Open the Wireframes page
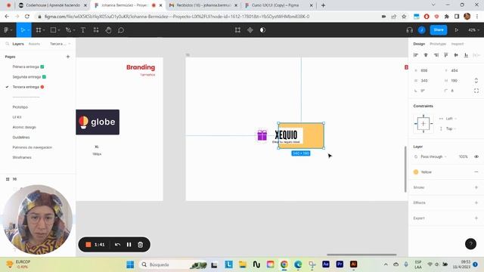 pyautogui.click(x=22, y=157)
